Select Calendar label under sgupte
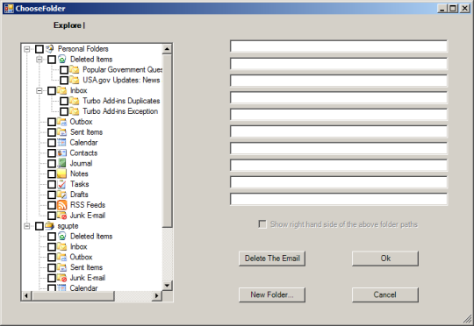 coord(83,288)
